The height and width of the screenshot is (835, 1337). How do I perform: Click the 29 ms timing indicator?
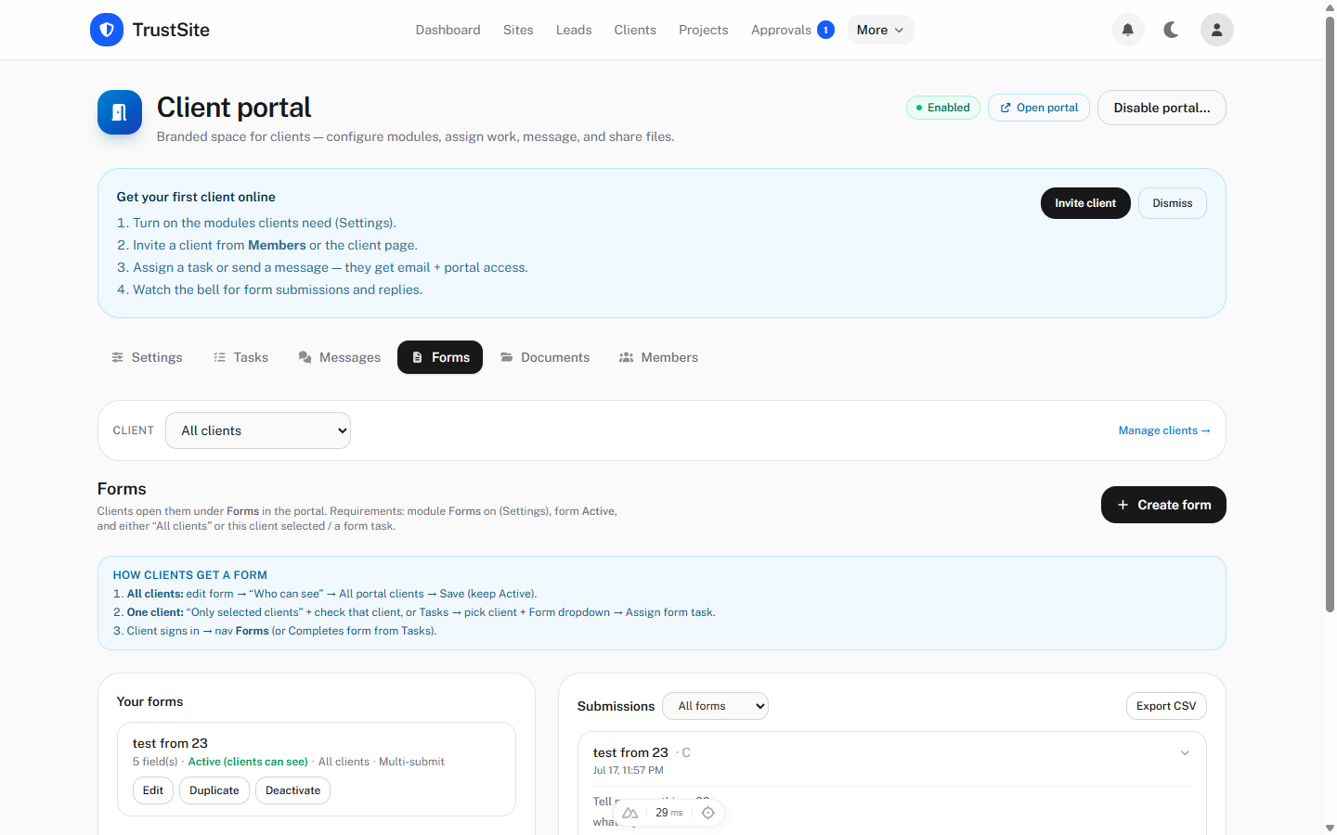[668, 813]
